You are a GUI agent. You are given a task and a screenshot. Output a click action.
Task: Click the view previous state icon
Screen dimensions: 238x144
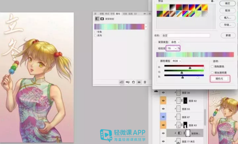click(x=128, y=82)
